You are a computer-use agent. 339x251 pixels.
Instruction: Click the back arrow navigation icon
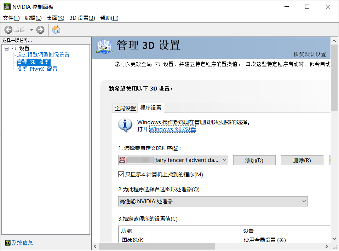[8, 30]
